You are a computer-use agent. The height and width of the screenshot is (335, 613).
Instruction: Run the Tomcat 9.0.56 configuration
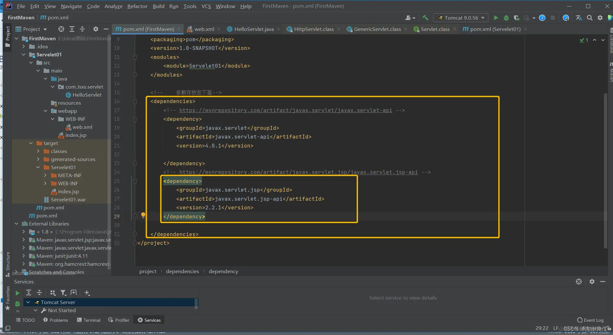click(496, 18)
